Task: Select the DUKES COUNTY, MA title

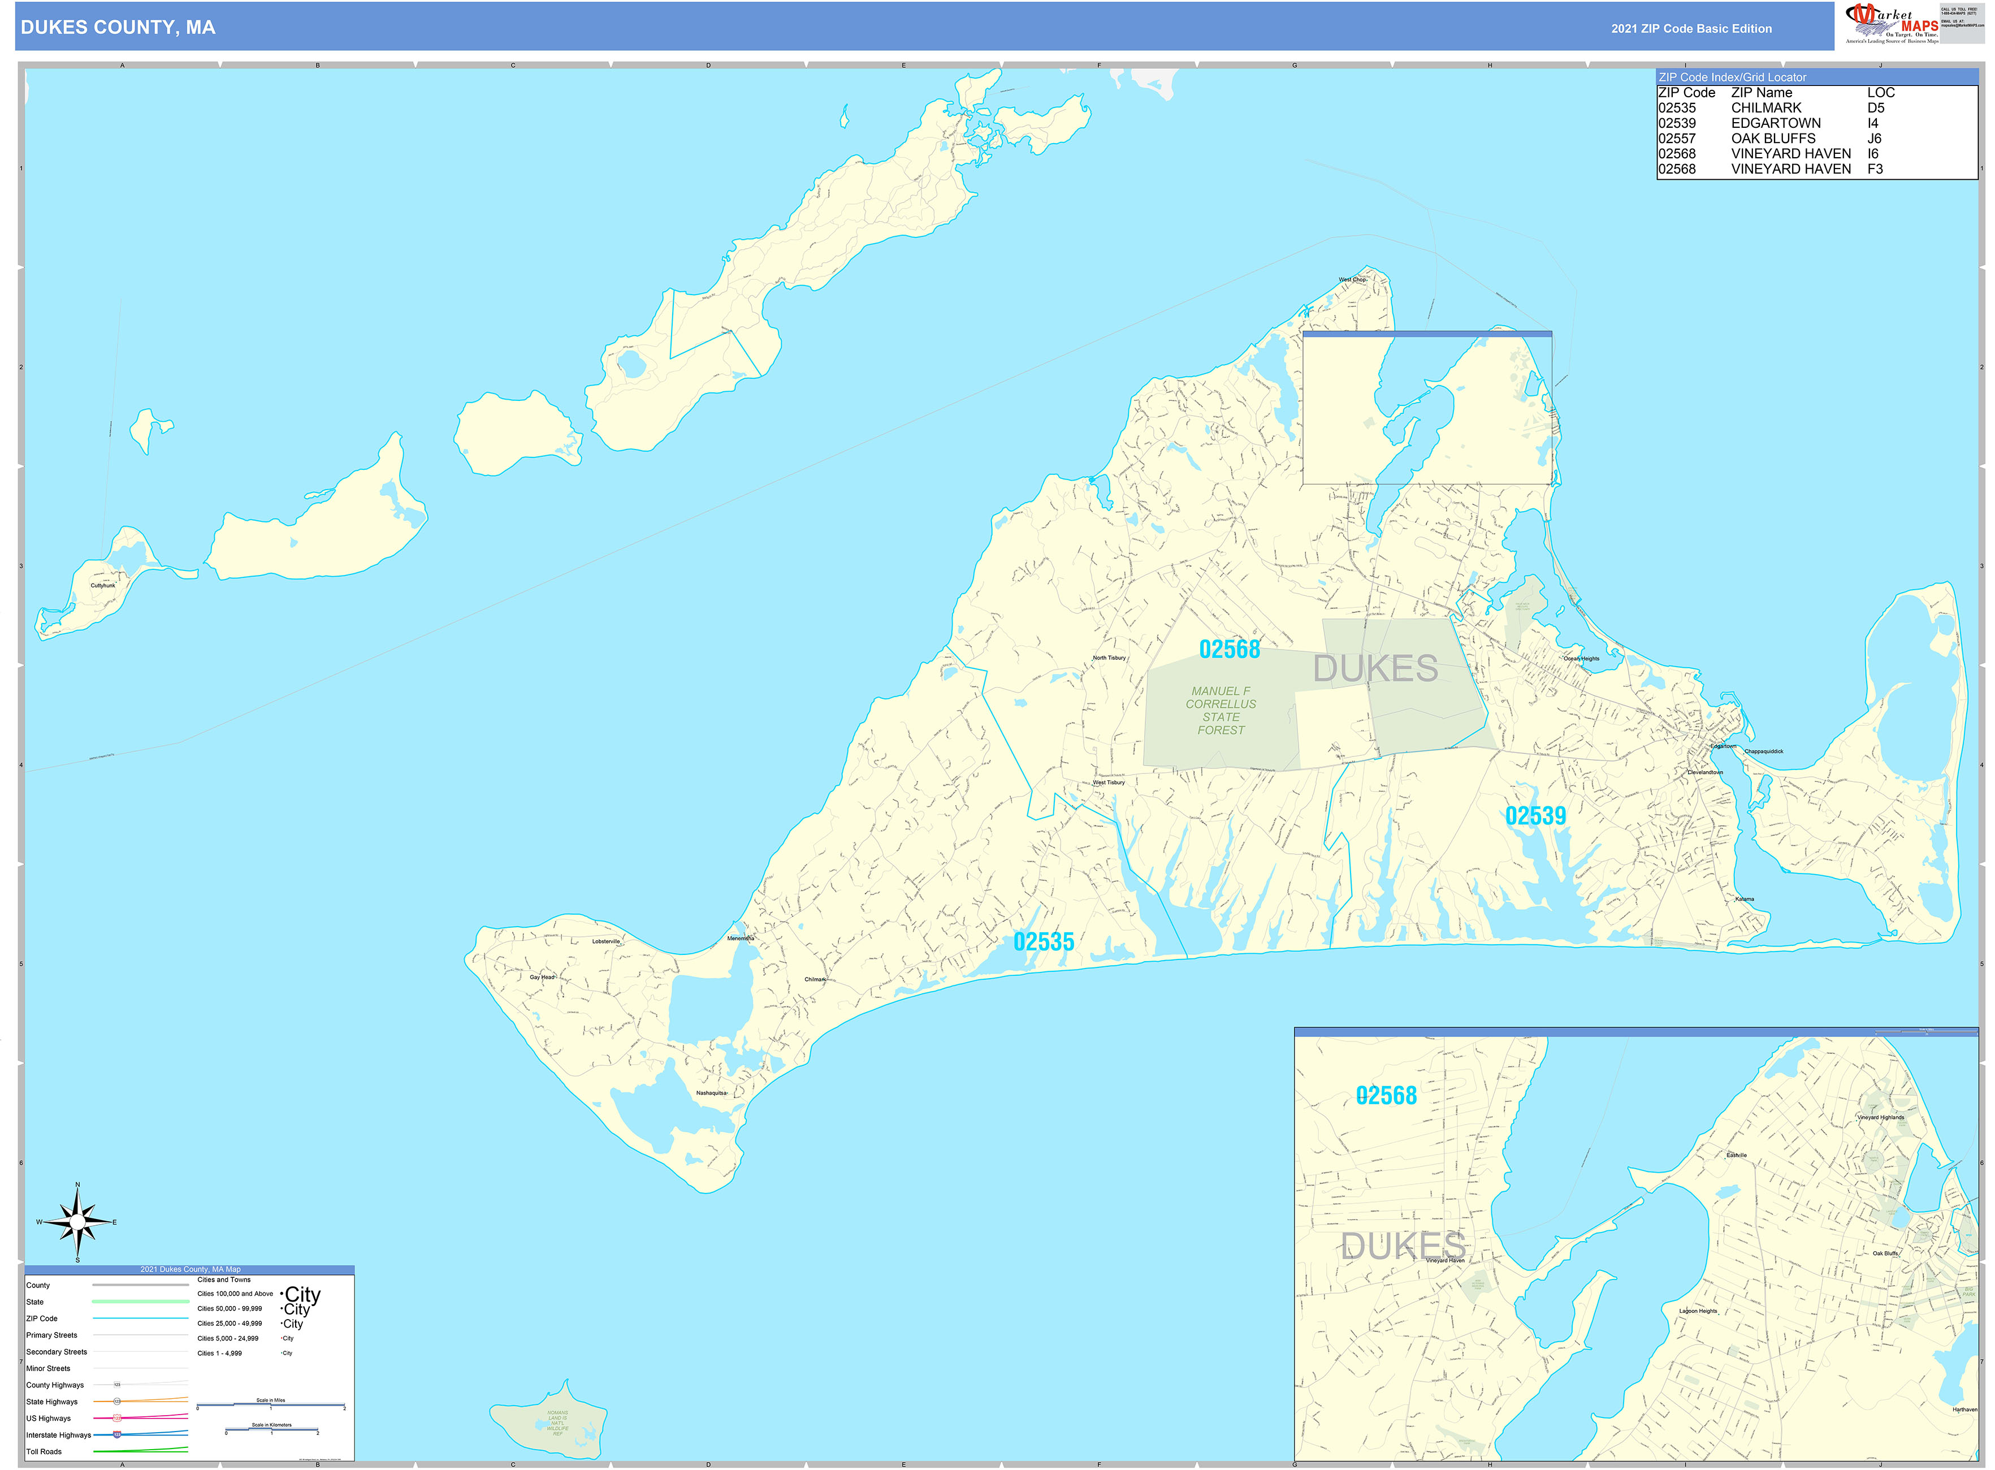Action: click(x=118, y=28)
